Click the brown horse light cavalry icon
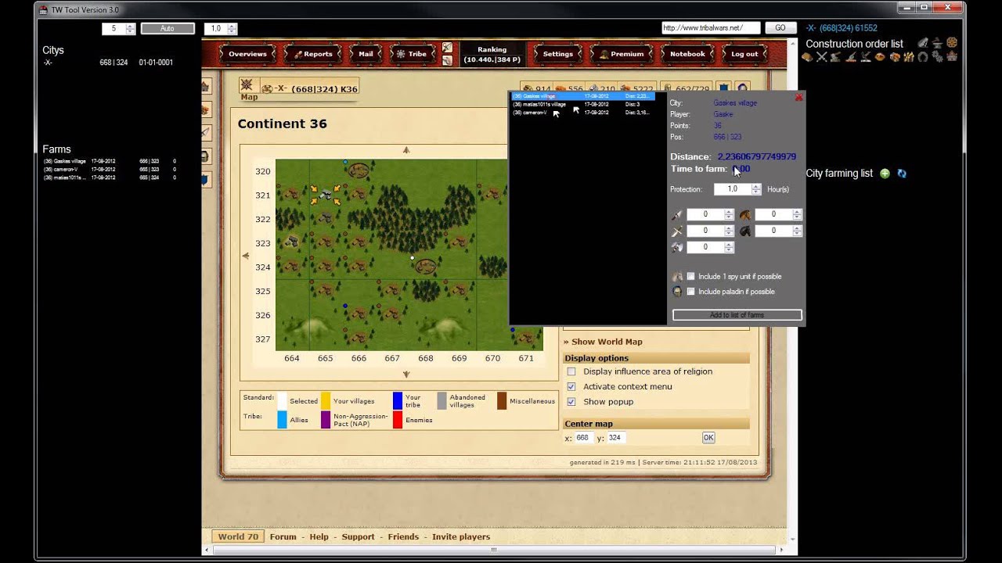Image resolution: width=1002 pixels, height=563 pixels. (x=745, y=214)
